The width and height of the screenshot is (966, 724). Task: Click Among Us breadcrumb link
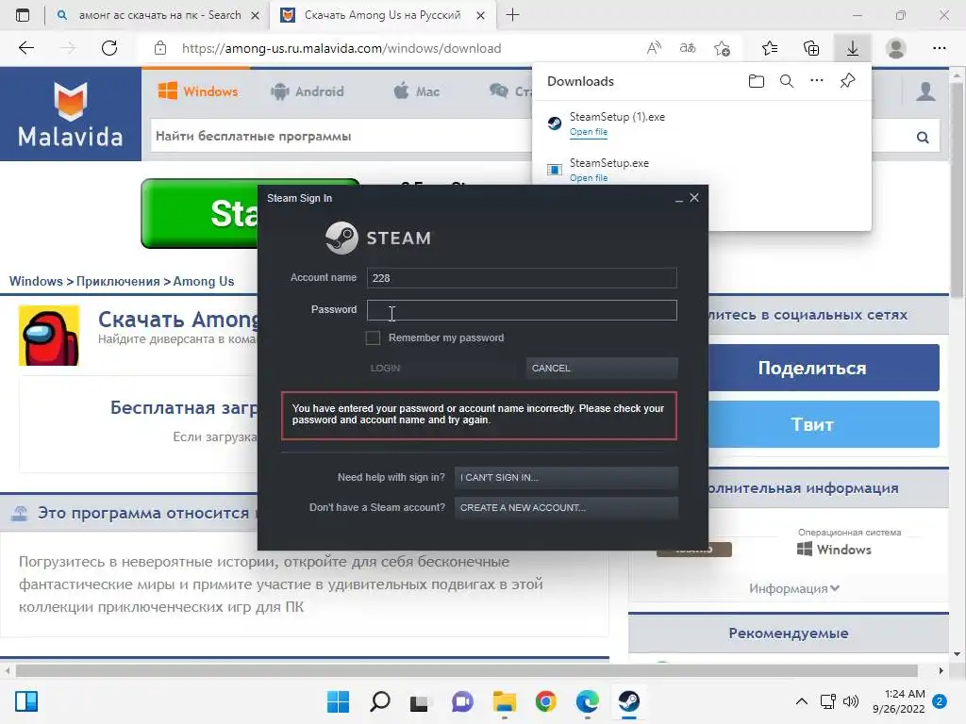(x=204, y=281)
